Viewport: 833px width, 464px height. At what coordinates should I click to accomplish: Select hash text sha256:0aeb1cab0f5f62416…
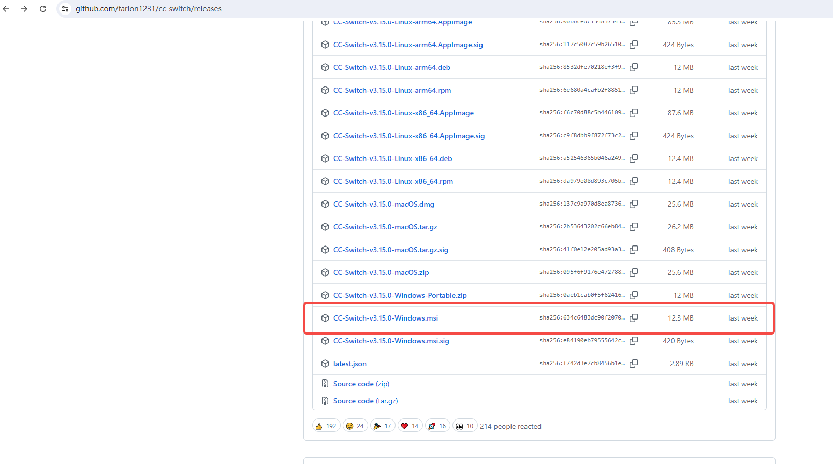(582, 295)
